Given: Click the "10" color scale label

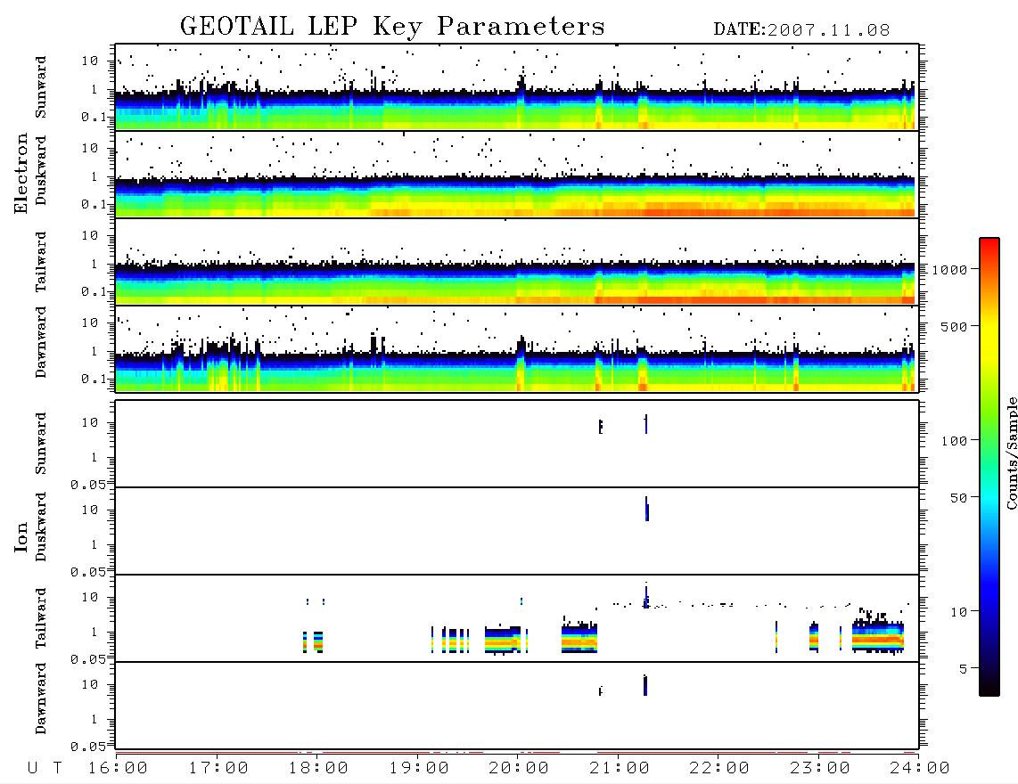Looking at the screenshot, I should pos(958,612).
